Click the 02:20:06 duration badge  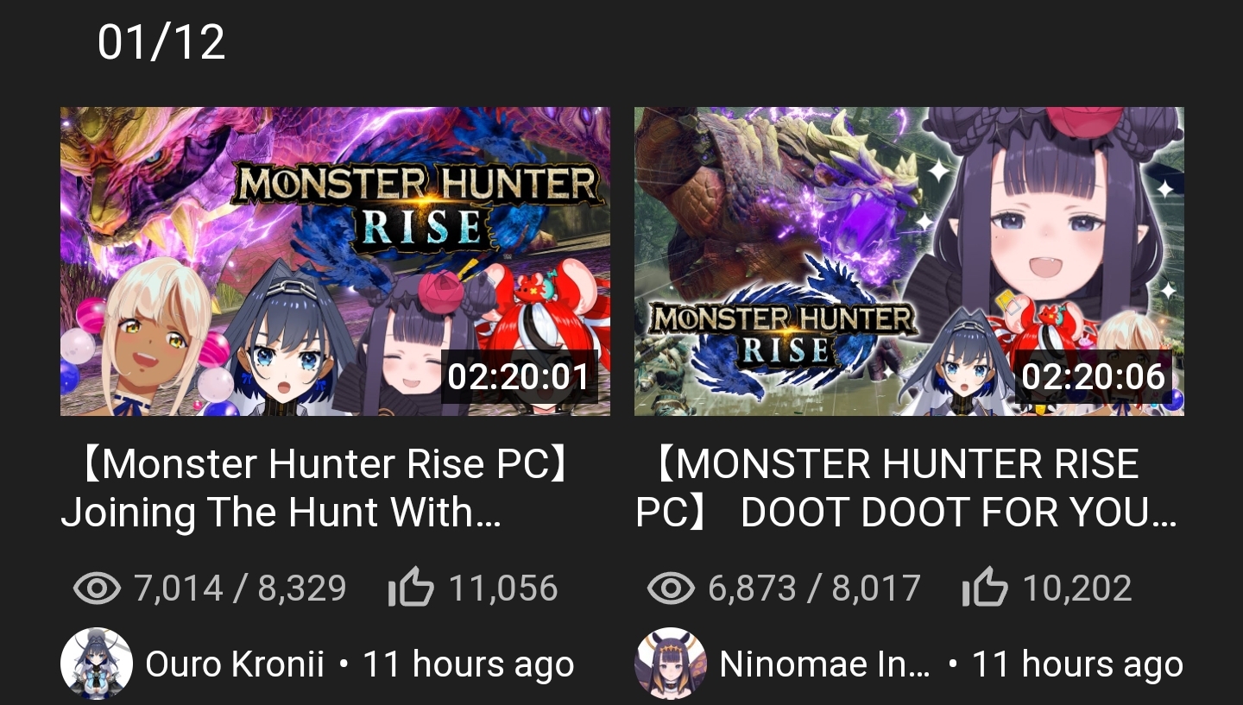(1093, 377)
